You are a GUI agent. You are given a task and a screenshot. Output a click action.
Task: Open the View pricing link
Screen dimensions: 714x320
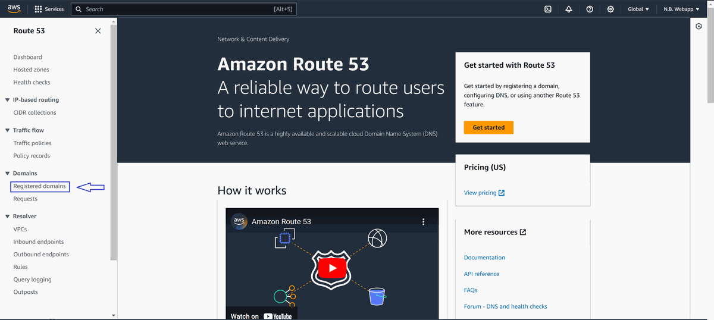point(480,193)
